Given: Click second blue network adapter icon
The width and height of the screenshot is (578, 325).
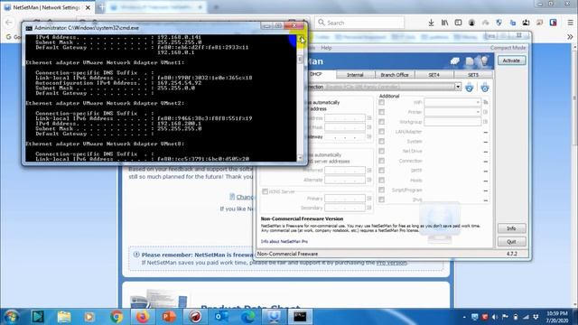Looking at the screenshot, I should coord(485,88).
